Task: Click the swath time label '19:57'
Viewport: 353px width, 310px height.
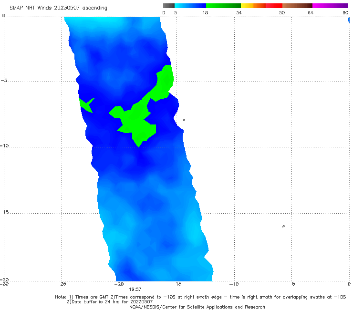Action: pos(135,289)
